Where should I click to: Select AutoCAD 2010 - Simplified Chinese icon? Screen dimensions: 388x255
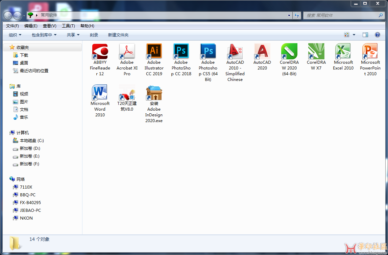click(x=235, y=52)
